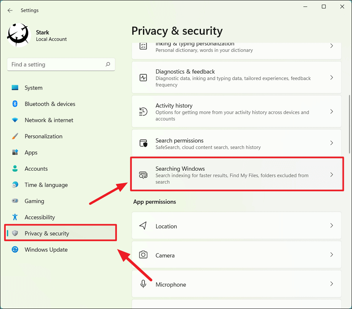Open the Microphone permission label
The image size is (352, 309).
[170, 285]
